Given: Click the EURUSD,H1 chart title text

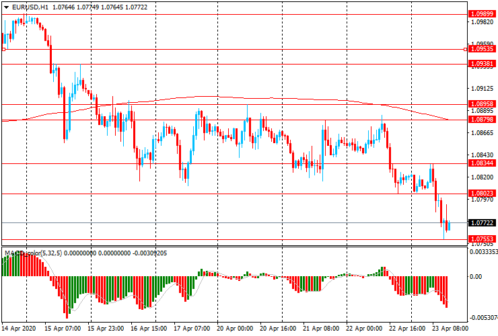Looking at the screenshot, I should tap(30, 7).
